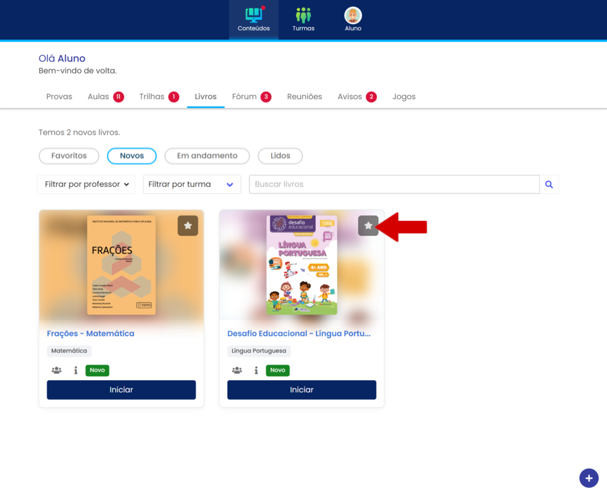Click group icon on Desafio Educacional card
The height and width of the screenshot is (496, 607).
point(237,371)
